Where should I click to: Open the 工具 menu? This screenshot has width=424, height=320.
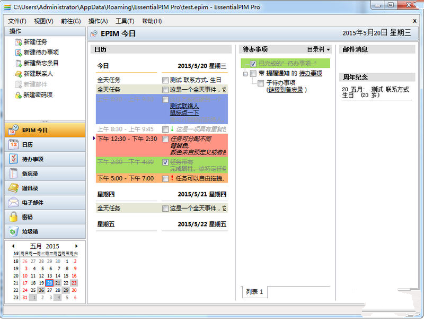126,21
